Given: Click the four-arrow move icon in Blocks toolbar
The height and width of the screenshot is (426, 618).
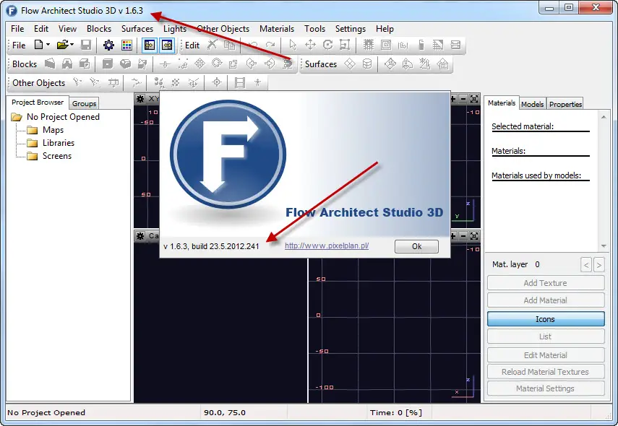Looking at the screenshot, I should pos(199,64).
